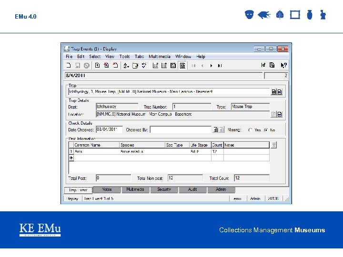Open the A-Z Sort tool dropdown
The width and height of the screenshot is (343, 257).
[126, 65]
